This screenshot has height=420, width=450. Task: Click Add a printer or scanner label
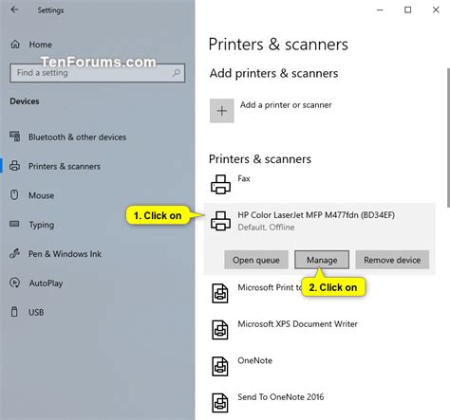[x=286, y=105]
